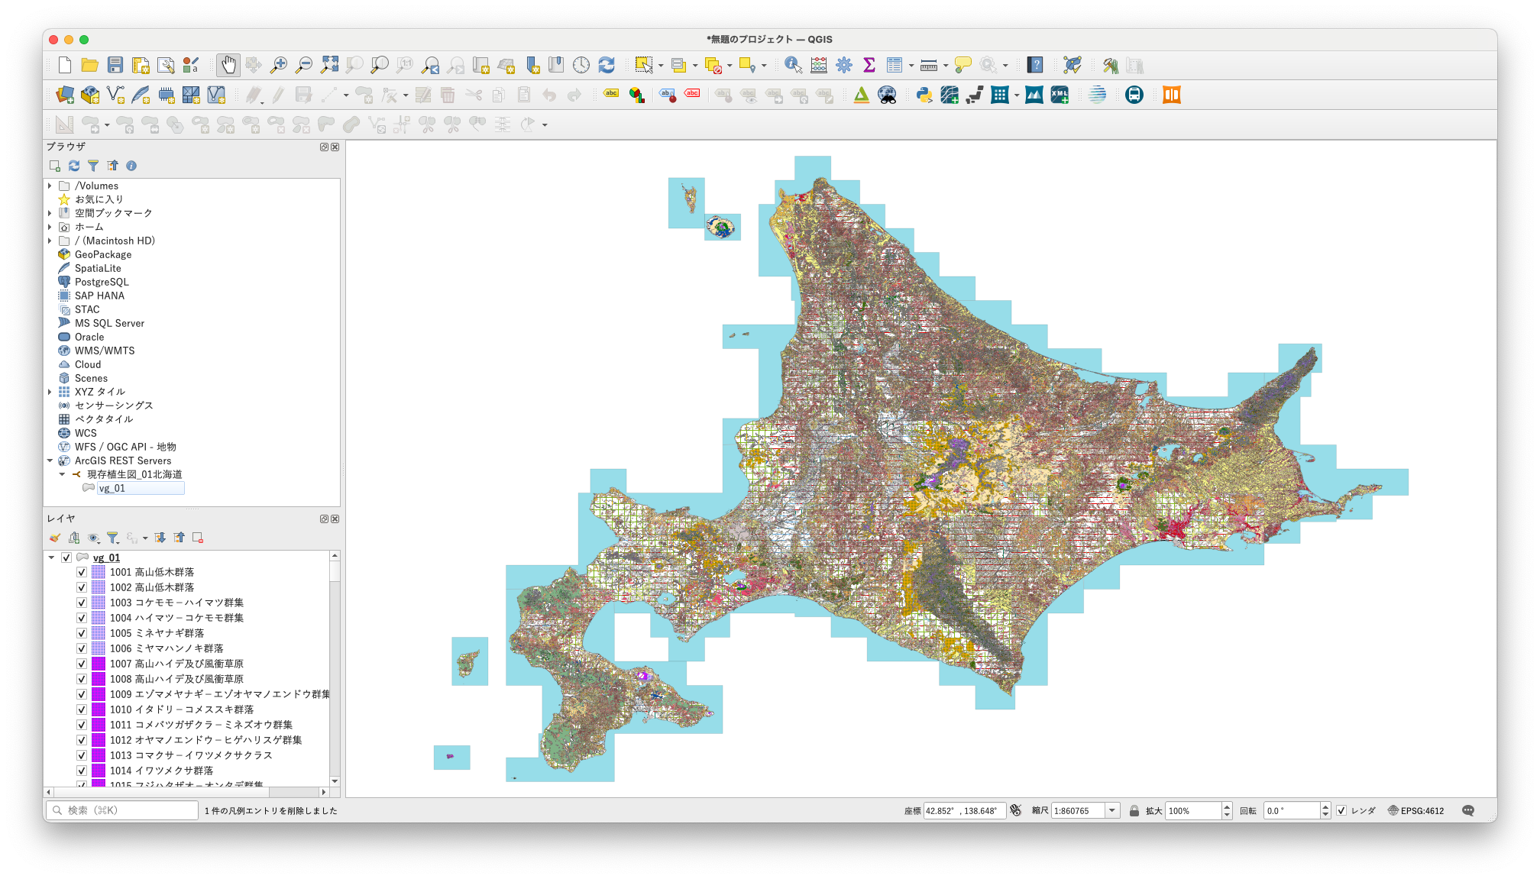Open the Python console icon

point(924,95)
